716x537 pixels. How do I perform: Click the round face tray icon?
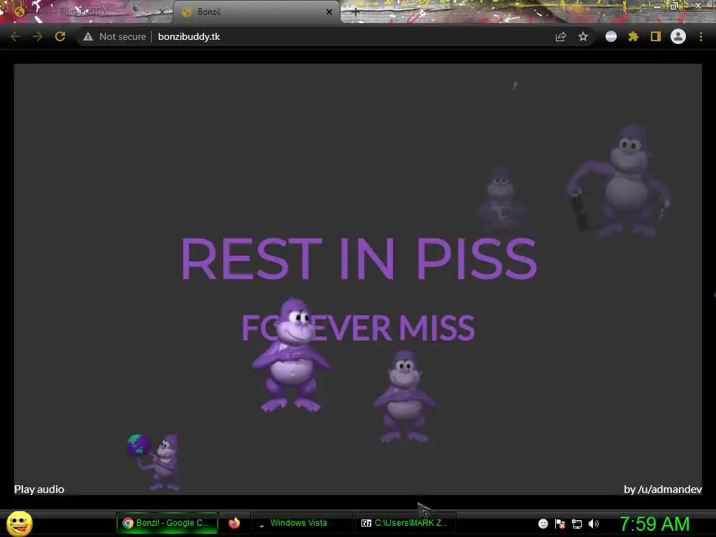543,524
